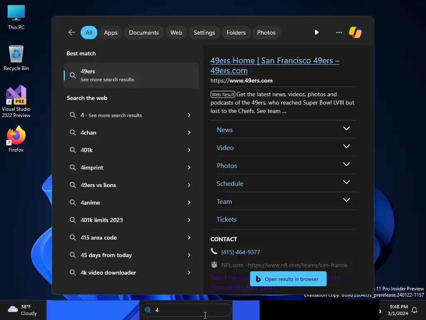
Task: Launch Firefox from the desktop
Action: (16, 139)
